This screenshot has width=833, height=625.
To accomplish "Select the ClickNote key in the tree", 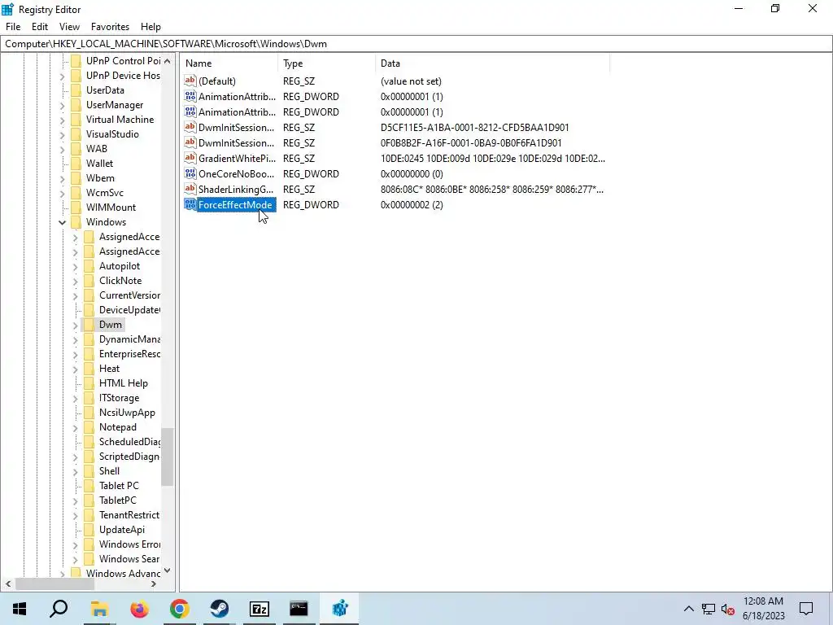I will click(x=120, y=281).
